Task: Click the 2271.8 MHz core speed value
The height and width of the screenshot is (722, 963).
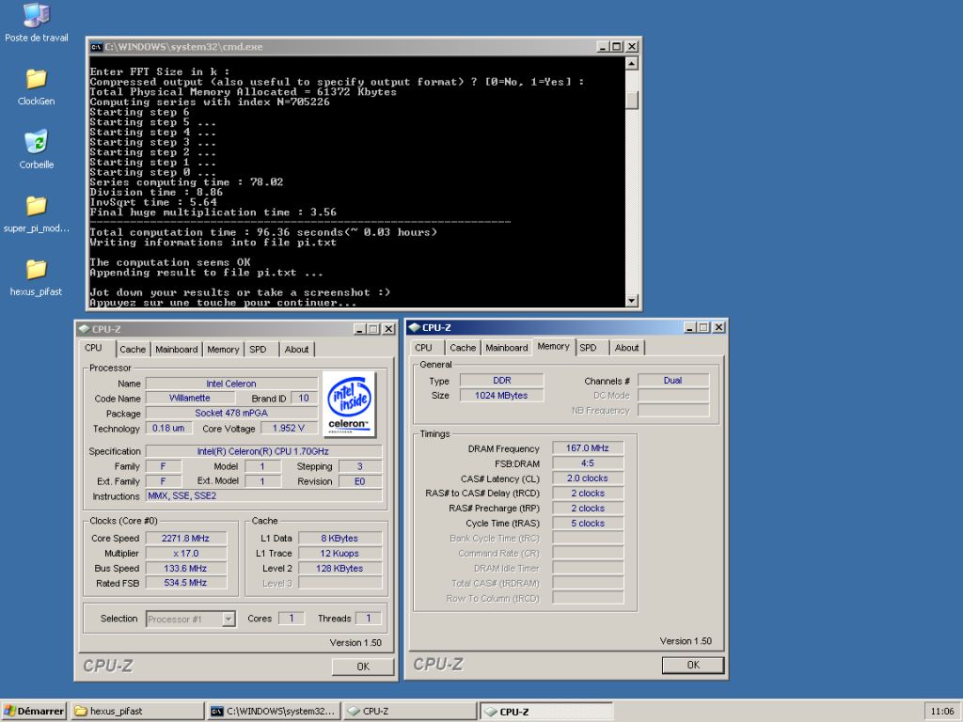Action: (185, 539)
